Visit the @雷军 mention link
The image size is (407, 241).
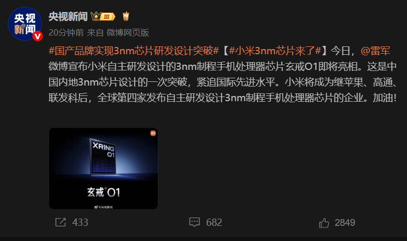375,51
